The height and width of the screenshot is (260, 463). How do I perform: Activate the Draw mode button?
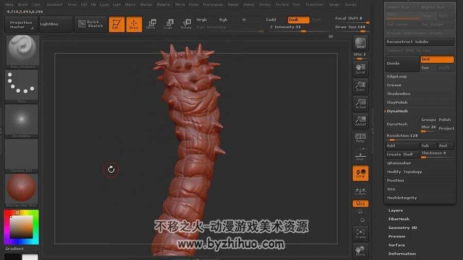134,24
